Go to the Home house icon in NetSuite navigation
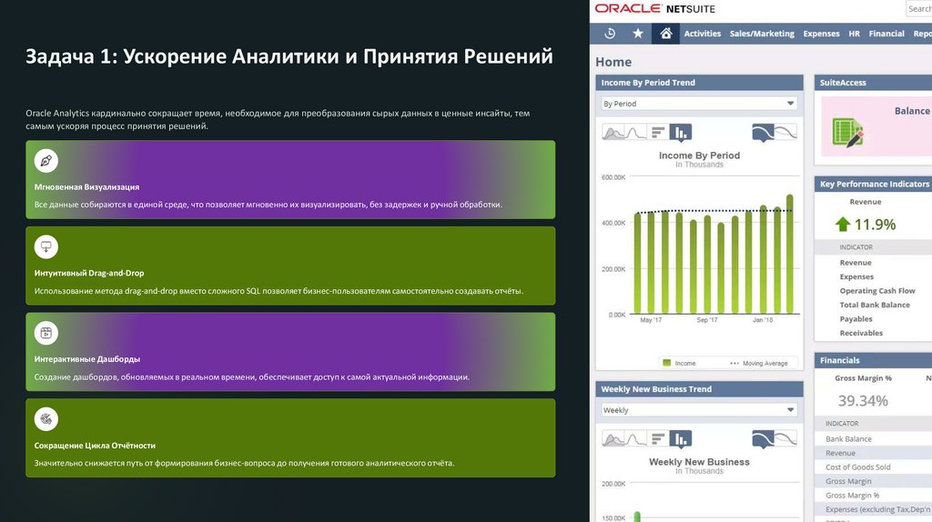Viewport: 932px width, 522px height. point(665,34)
